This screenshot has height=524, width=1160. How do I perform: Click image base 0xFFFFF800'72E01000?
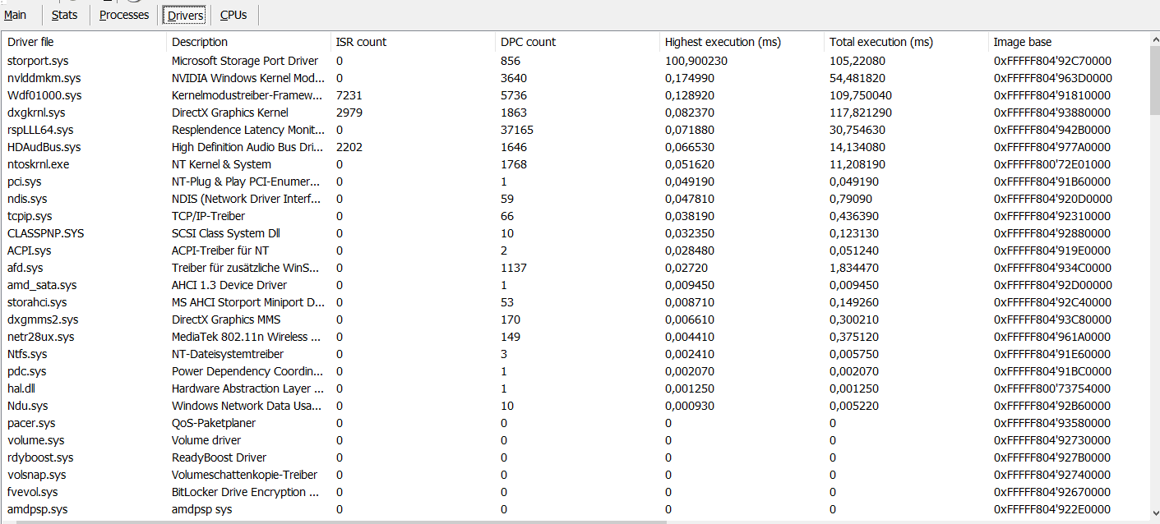pos(1052,164)
